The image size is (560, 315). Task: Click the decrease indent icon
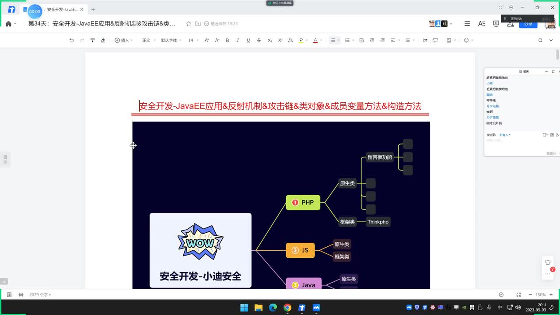[x=372, y=40]
